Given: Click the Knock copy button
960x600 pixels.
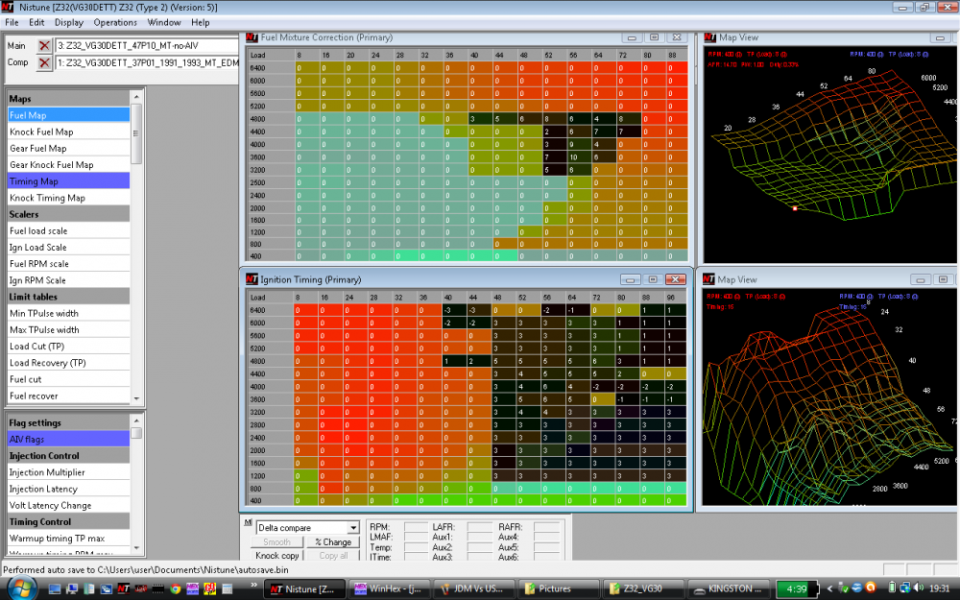Looking at the screenshot, I should coord(276,555).
